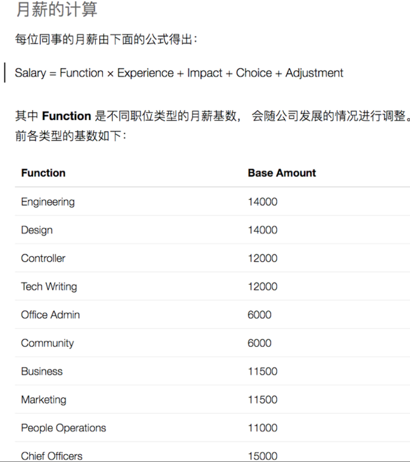
Task: Click Engineering base amount 14000
Action: click(263, 202)
